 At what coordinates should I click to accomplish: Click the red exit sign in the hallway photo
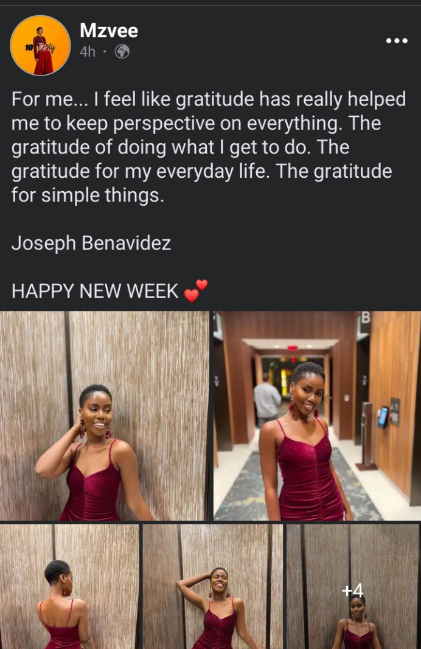point(293,348)
